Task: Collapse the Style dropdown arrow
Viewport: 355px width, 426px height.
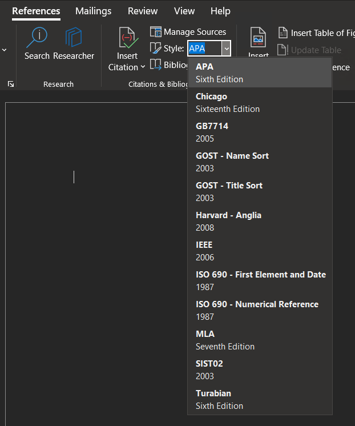Action: (226, 49)
